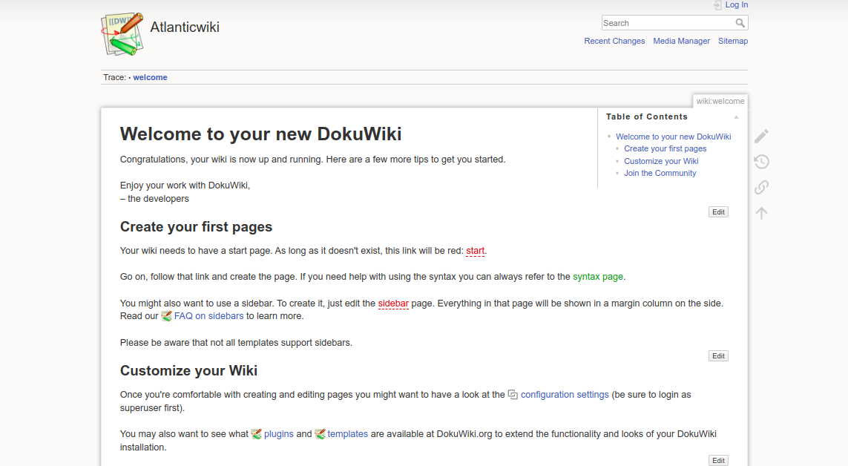Collapse the Table of Contents panel
The image size is (848, 466).
[736, 117]
